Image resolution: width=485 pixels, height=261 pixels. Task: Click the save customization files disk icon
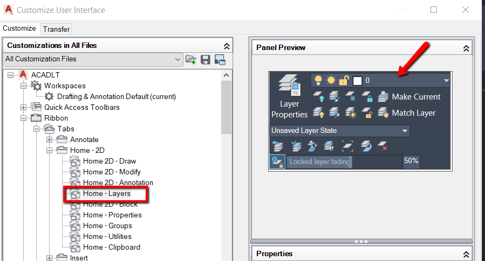click(x=206, y=60)
